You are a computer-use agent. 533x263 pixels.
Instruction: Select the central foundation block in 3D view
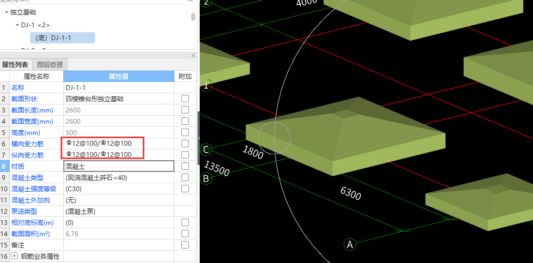point(345,136)
